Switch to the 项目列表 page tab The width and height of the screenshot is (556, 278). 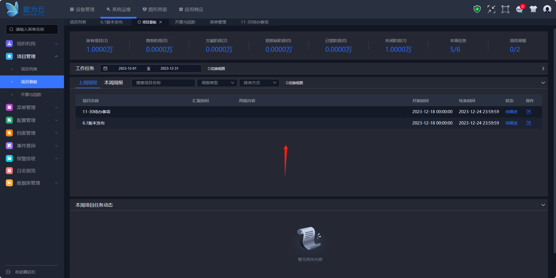(78, 22)
